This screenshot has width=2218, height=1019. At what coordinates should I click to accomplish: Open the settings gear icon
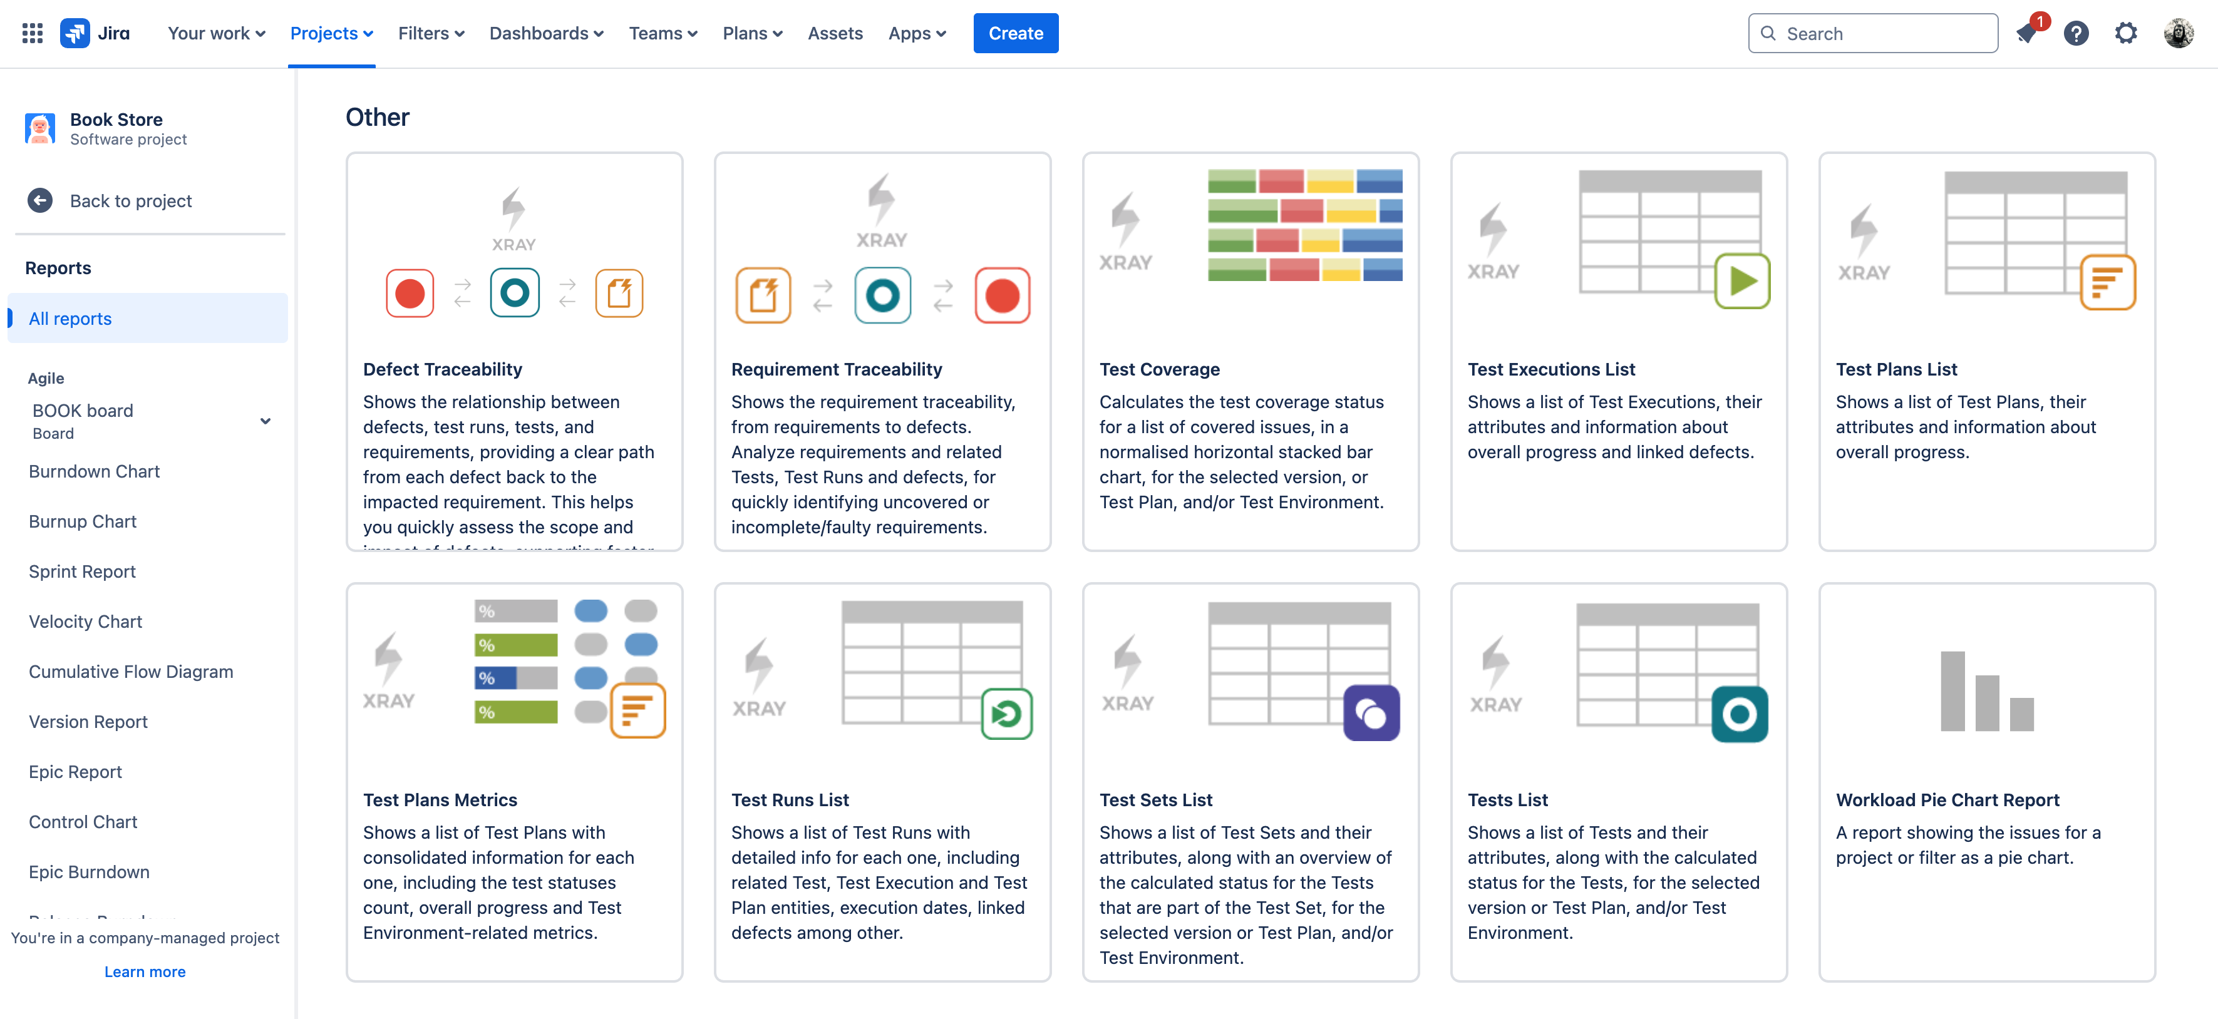[2126, 34]
